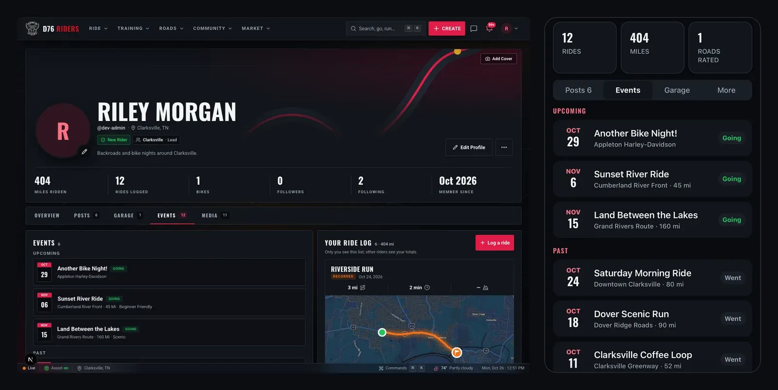The width and height of the screenshot is (778, 390).
Task: Expand the Ride menu dropdown
Action: point(98,29)
